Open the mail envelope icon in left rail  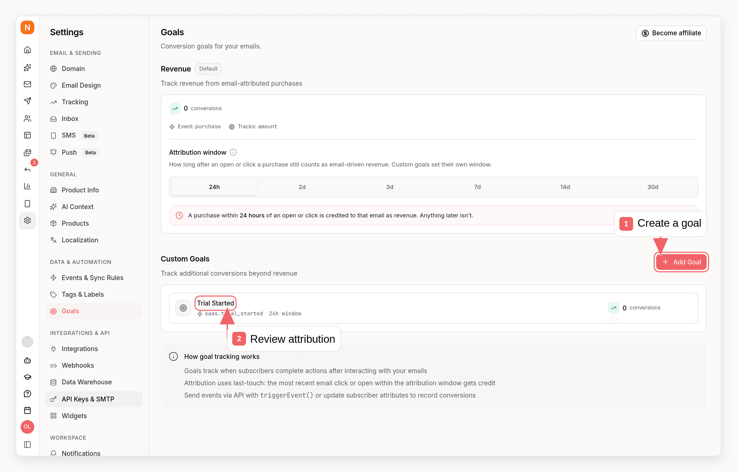coord(27,84)
